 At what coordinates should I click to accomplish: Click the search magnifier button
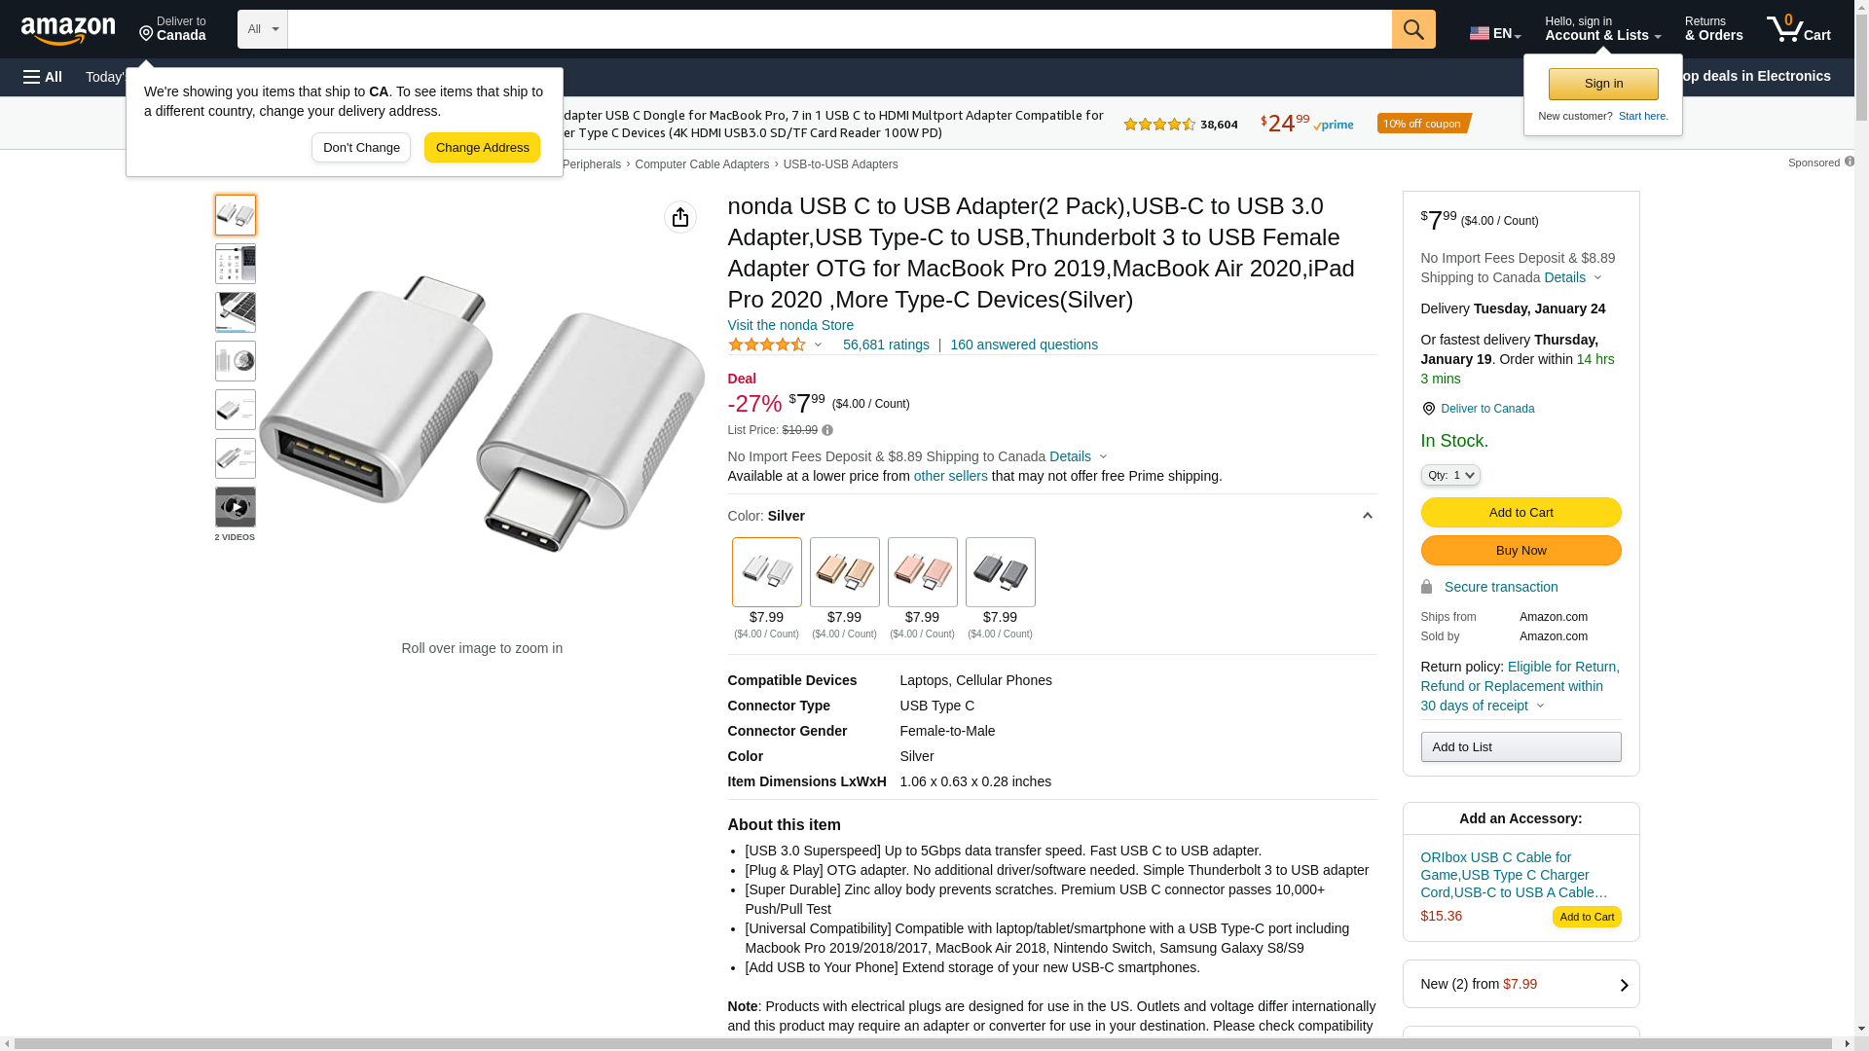(x=1413, y=29)
